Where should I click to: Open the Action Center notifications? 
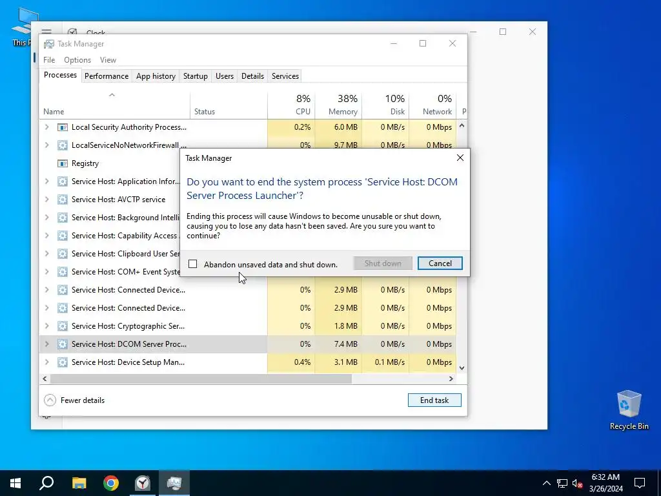640,483
